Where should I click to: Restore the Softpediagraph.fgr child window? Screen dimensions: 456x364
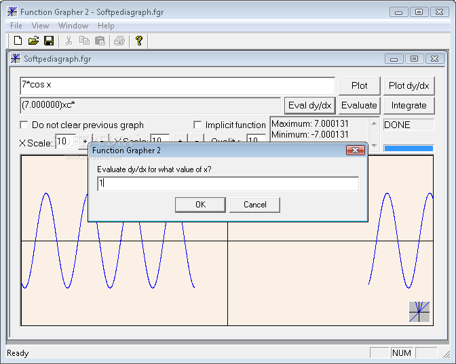(x=414, y=59)
